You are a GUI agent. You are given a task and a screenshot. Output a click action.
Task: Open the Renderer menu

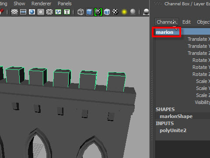41,4
